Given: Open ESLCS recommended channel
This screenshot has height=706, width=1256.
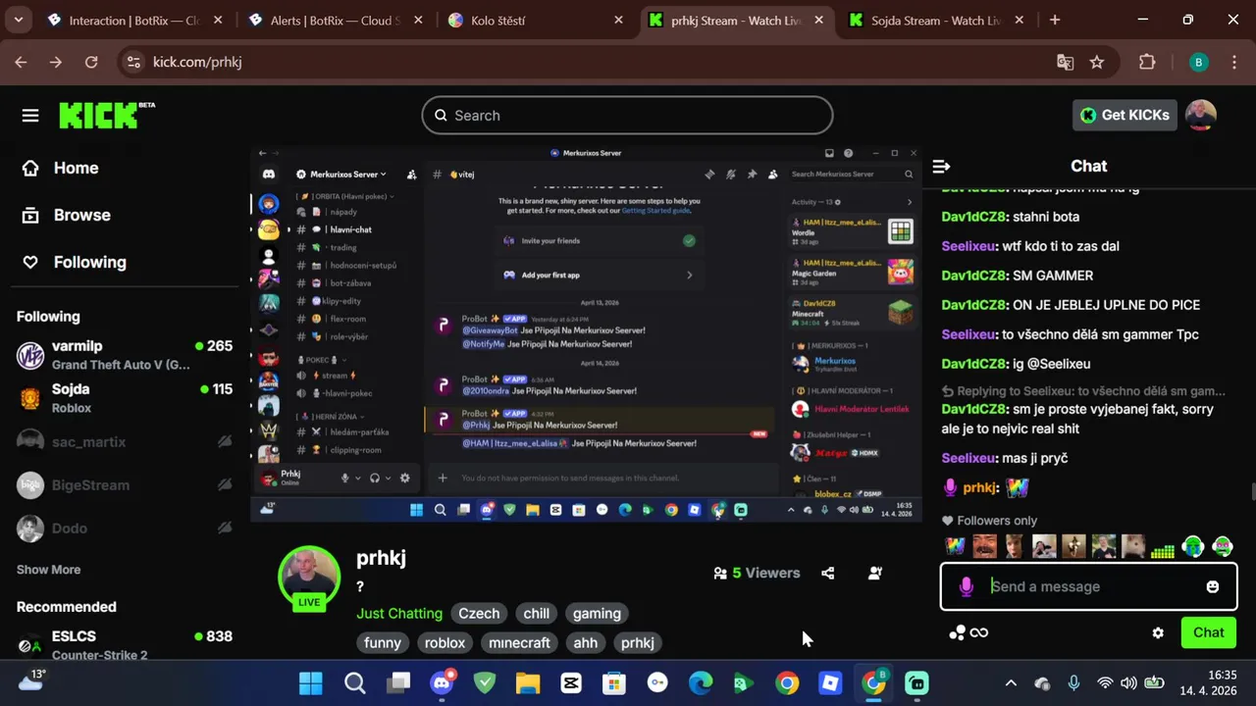Looking at the screenshot, I should (x=125, y=644).
